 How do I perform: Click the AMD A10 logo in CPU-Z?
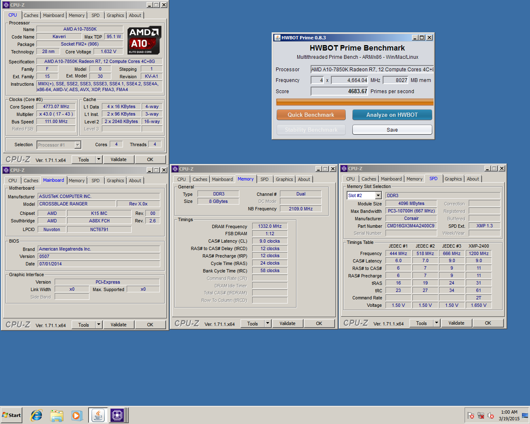tap(144, 40)
